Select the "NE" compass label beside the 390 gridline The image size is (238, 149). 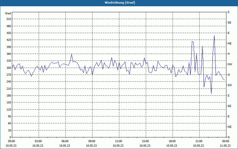229,44
